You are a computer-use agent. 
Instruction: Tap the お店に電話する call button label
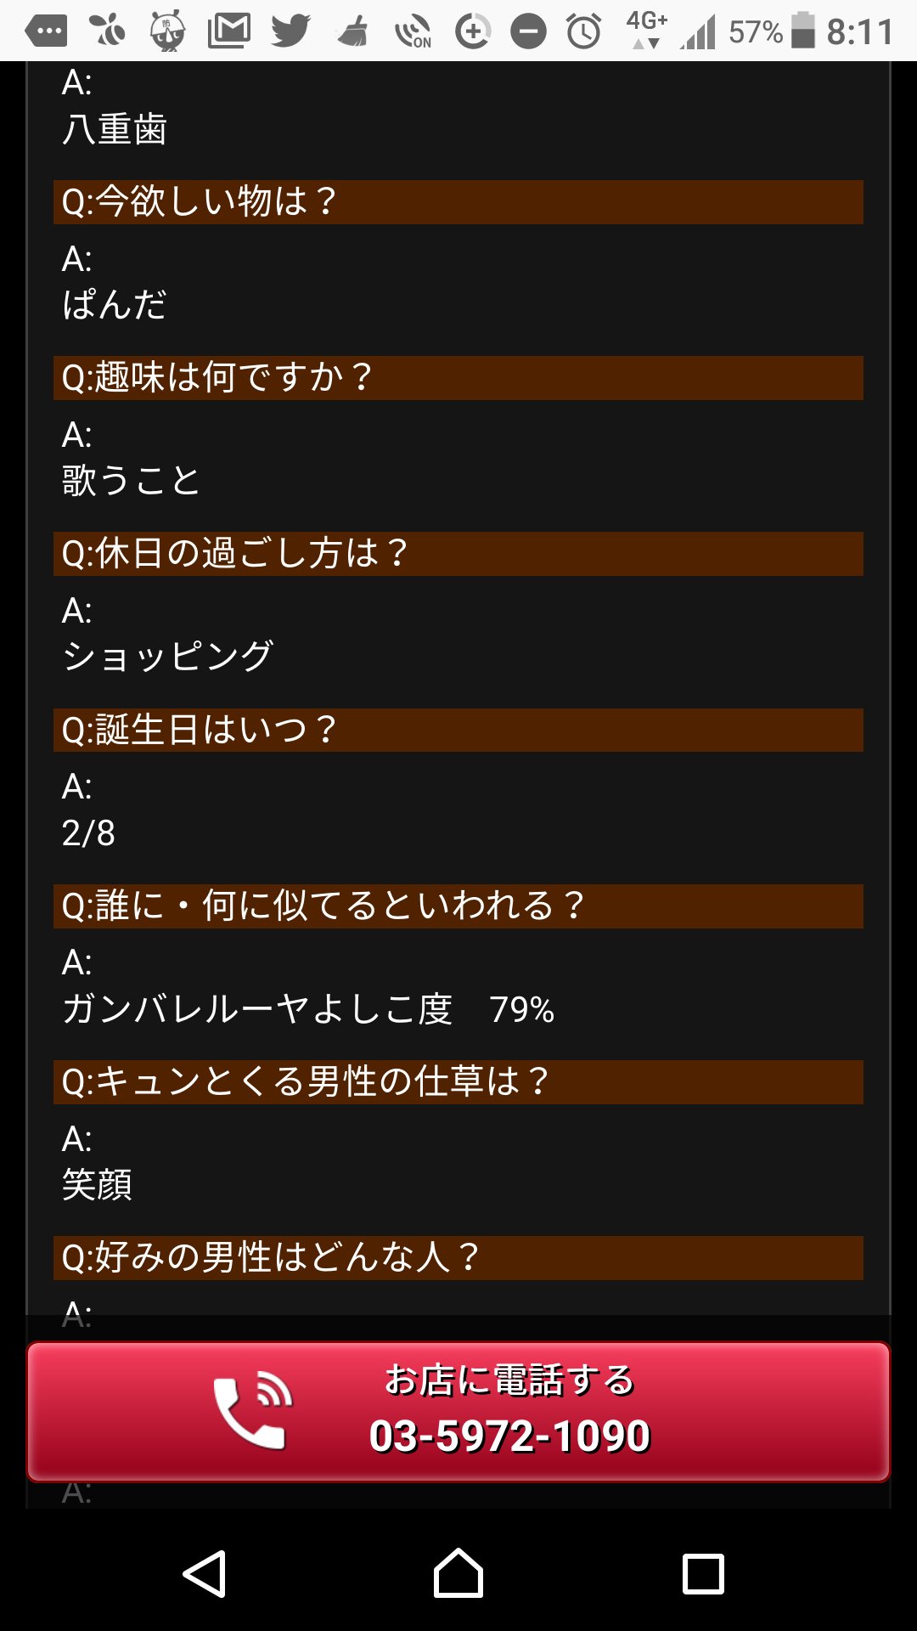point(509,1380)
